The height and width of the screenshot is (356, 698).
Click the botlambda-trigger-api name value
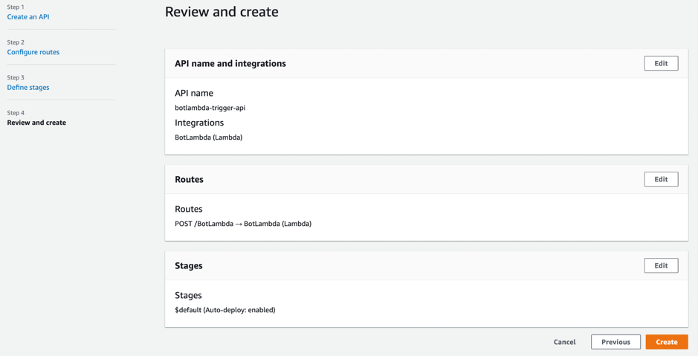[x=210, y=108]
